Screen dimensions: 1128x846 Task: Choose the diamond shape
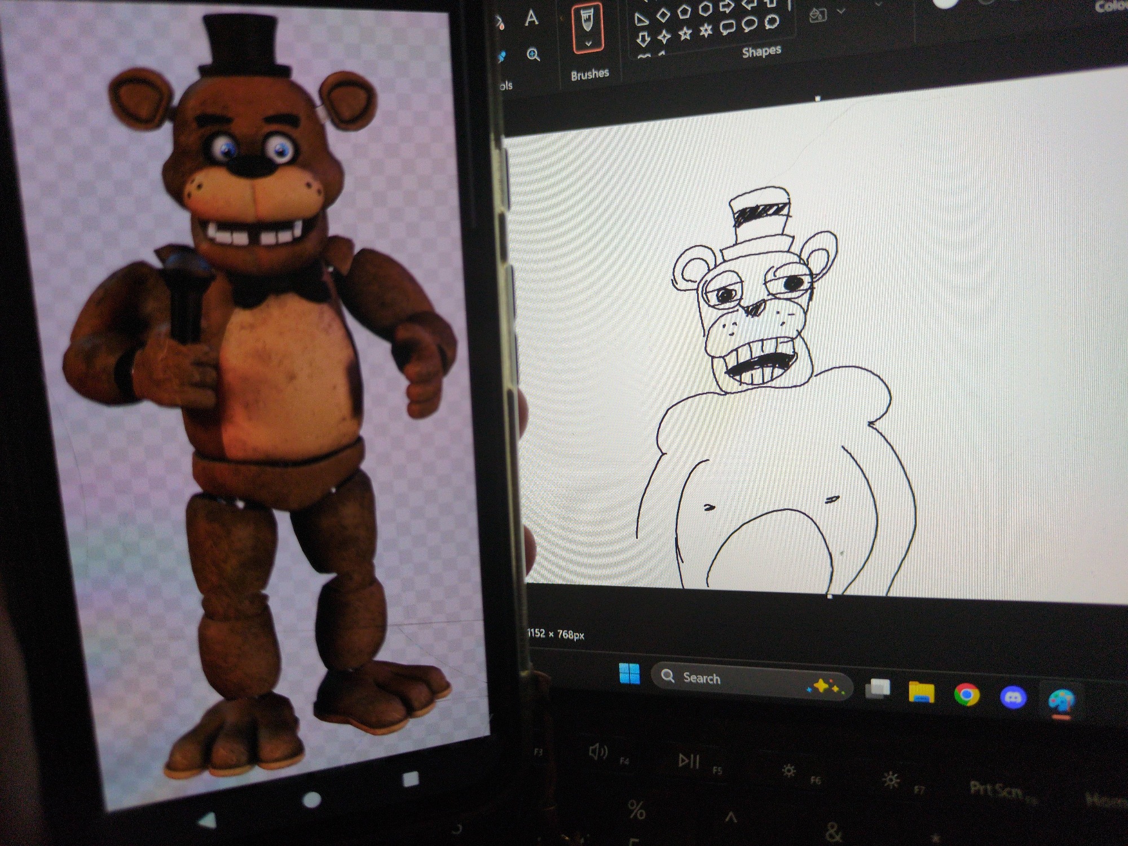663,15
